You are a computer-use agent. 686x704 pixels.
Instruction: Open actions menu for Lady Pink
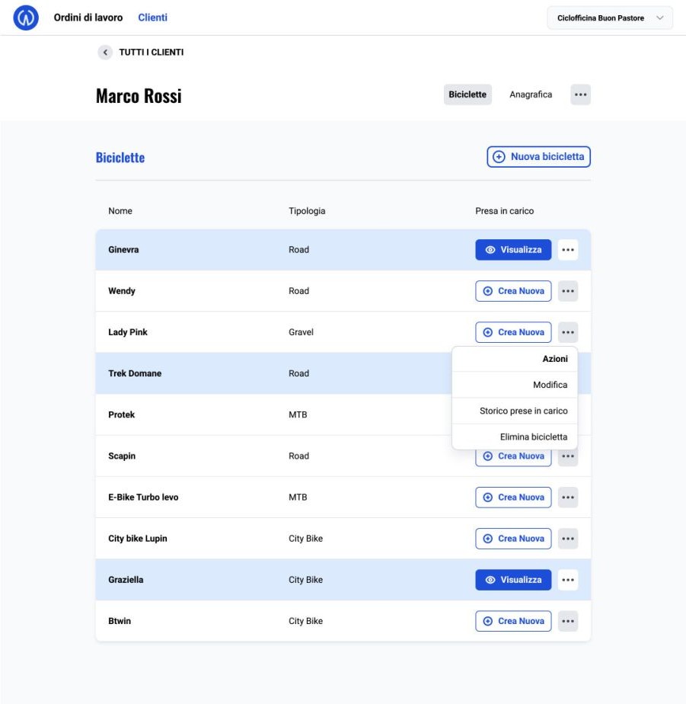tap(568, 332)
